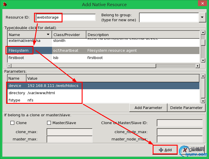Viewport: 209px width, 159px height.
Task: Click the Add Parameter button
Action: (148, 108)
